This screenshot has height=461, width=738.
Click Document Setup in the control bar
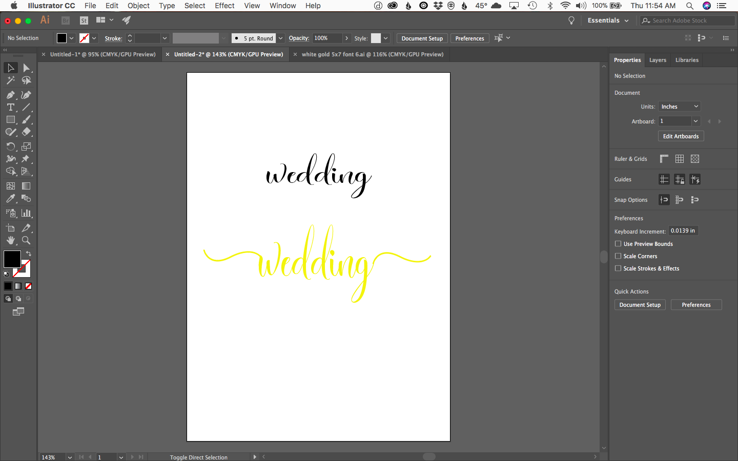[x=422, y=38]
